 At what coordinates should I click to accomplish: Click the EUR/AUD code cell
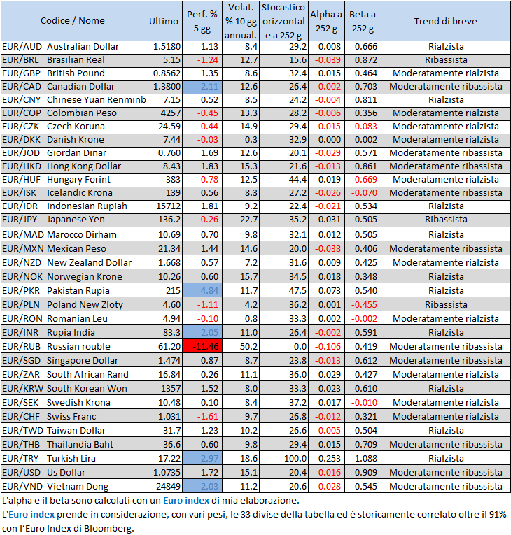[23, 47]
